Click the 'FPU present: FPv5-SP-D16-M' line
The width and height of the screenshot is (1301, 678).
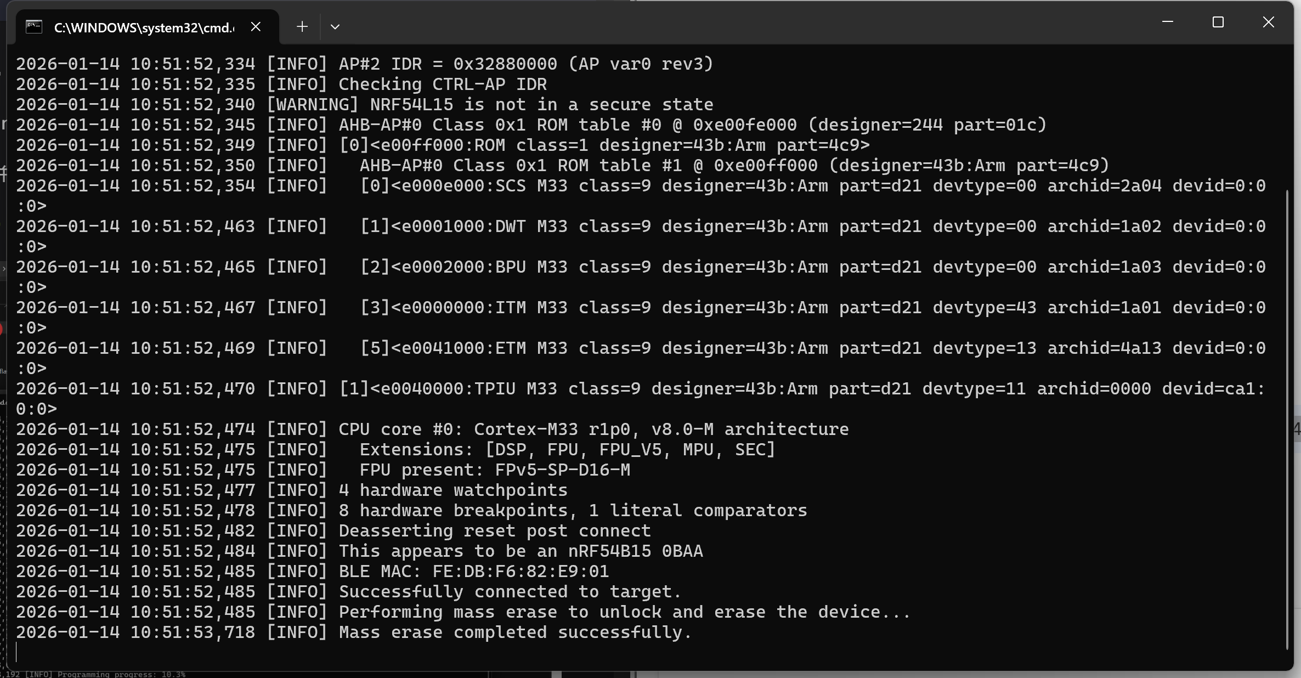[494, 470]
